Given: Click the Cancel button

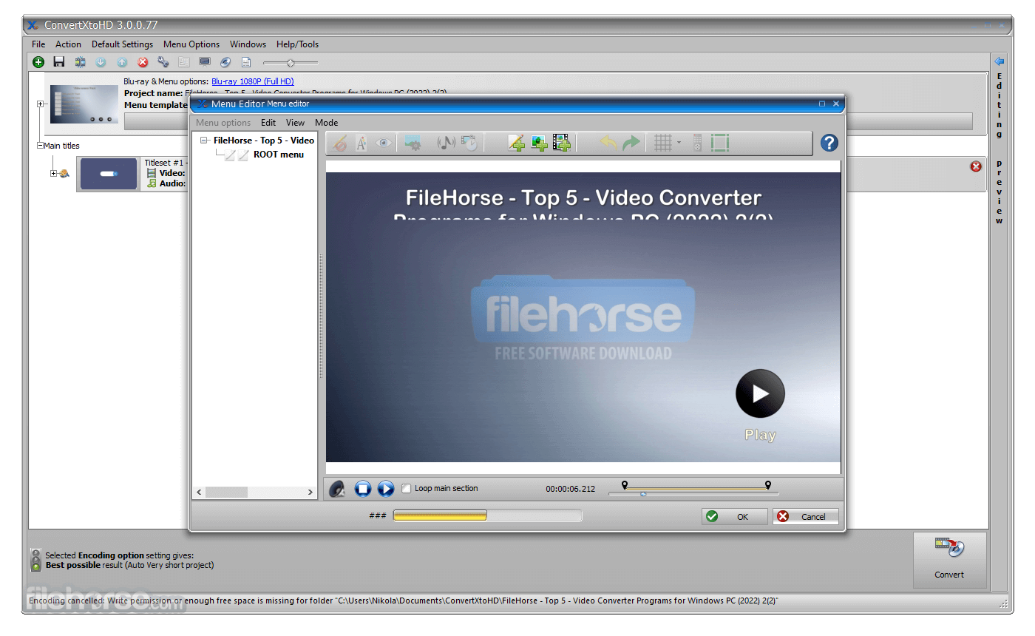Looking at the screenshot, I should [x=806, y=517].
